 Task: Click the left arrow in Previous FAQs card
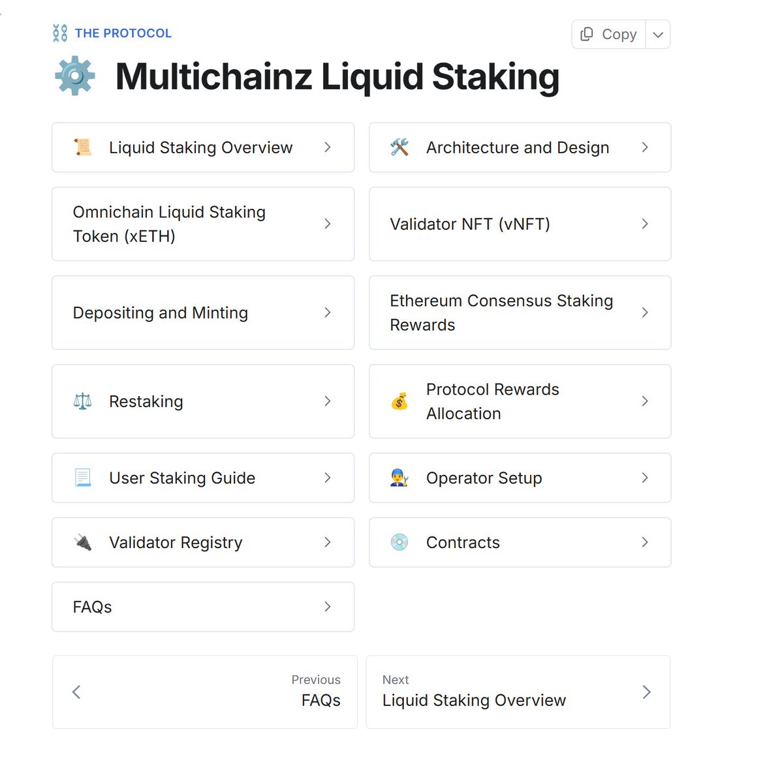pyautogui.click(x=76, y=692)
